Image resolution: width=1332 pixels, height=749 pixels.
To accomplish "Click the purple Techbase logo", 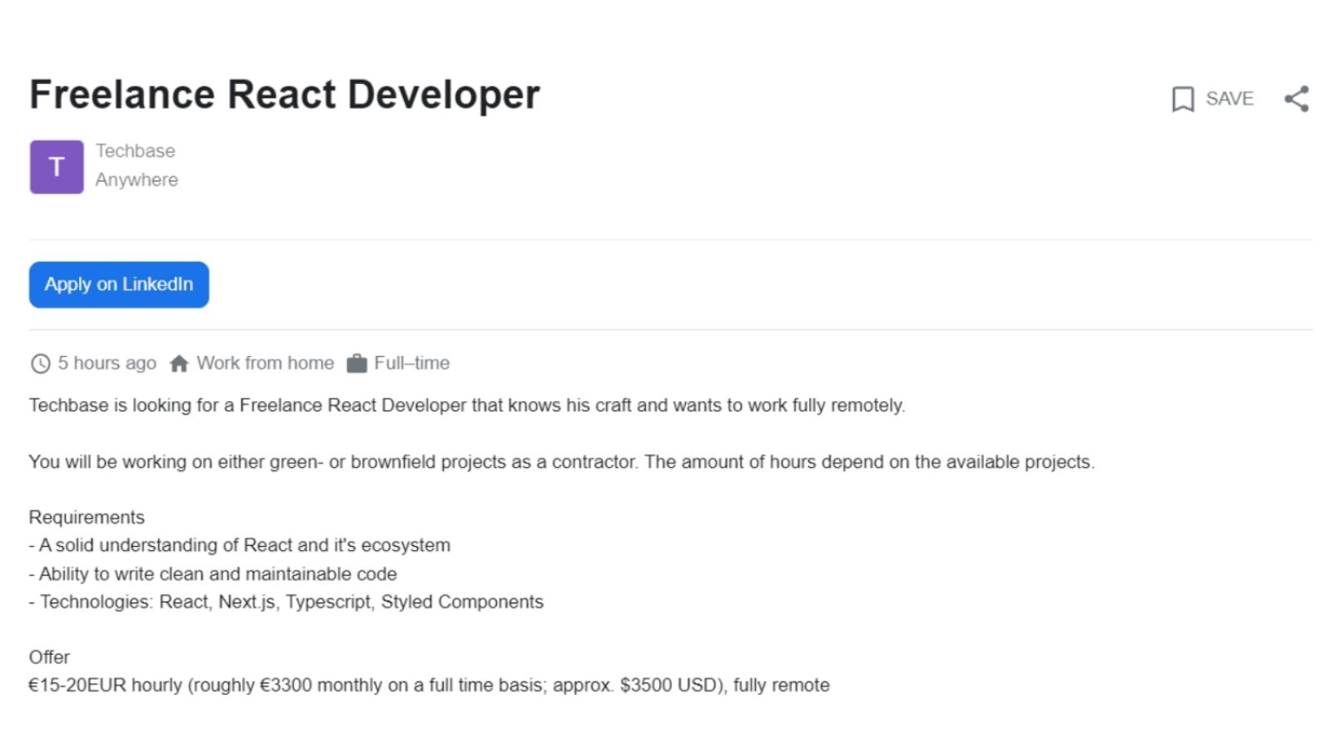I will [57, 167].
